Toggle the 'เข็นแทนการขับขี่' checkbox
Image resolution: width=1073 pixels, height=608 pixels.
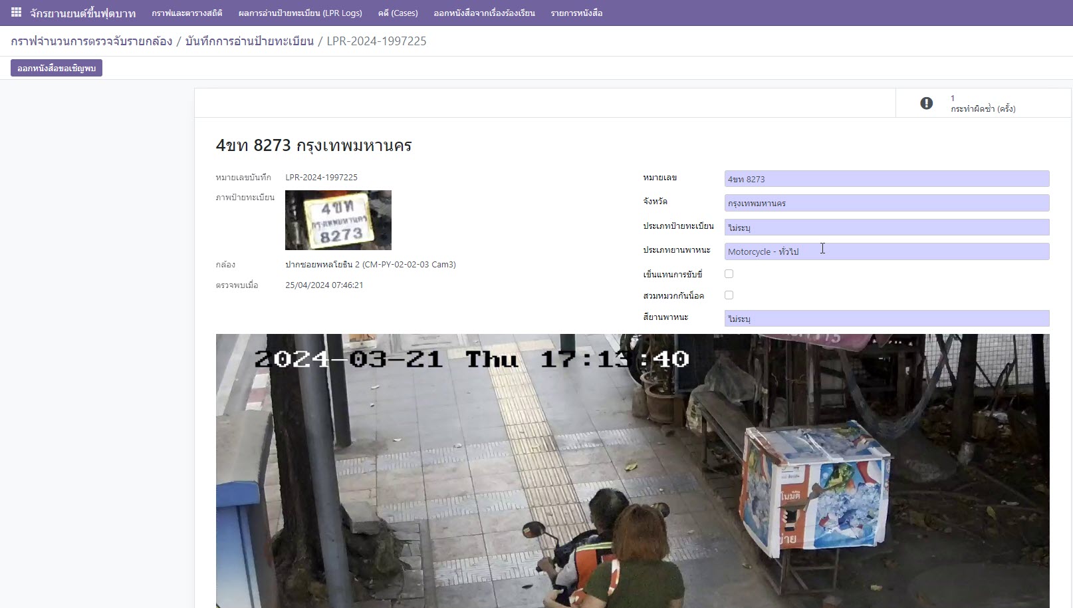tap(729, 274)
